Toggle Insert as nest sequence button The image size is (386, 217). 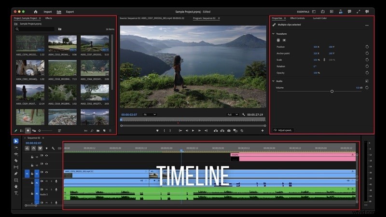pyautogui.click(x=27, y=149)
